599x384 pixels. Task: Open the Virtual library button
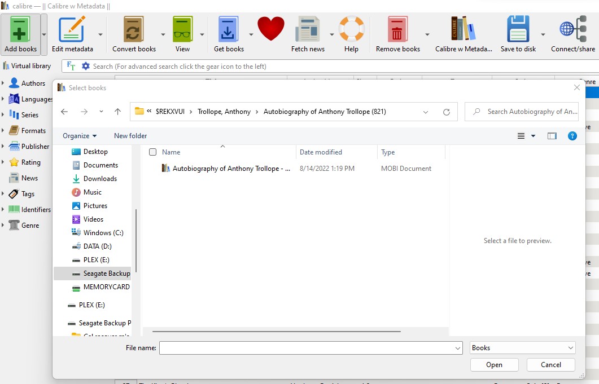27,65
